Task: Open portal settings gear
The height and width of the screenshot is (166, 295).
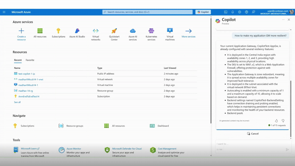Action: (x=239, y=12)
